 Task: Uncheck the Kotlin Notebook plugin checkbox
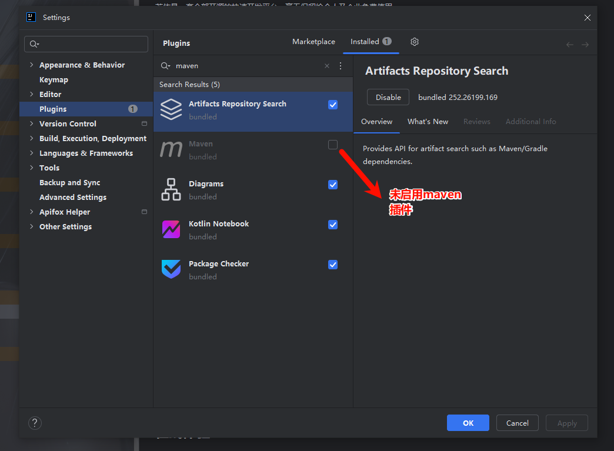(x=333, y=225)
